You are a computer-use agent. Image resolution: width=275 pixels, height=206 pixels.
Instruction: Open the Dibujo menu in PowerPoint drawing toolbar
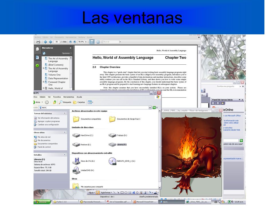[x=92, y=193]
